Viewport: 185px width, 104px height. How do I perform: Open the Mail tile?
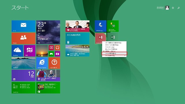[x=23, y=26]
